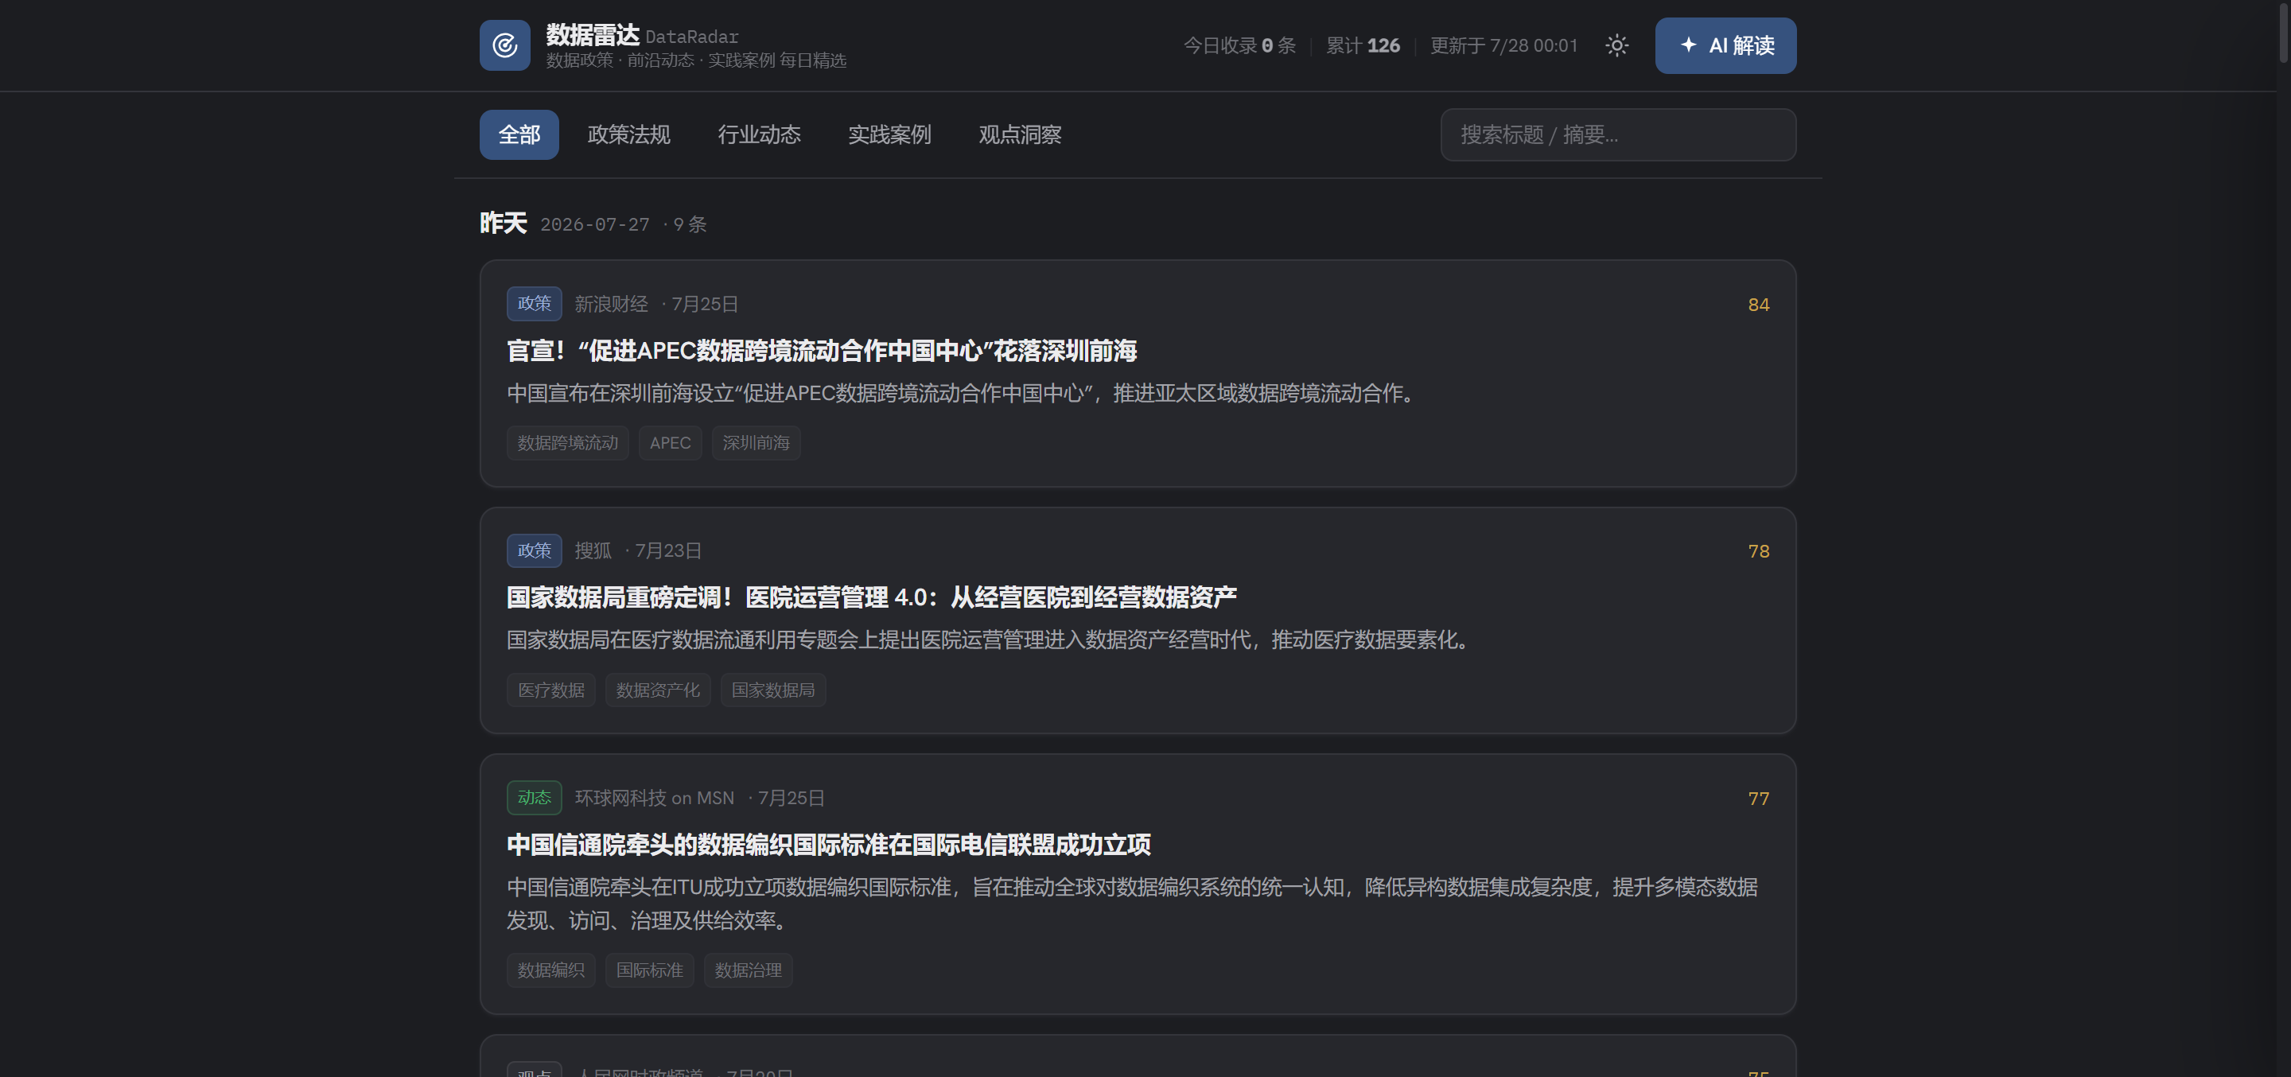The image size is (2291, 1077).
Task: Open article about APEC数据跨境流动合作中国中心
Action: tap(821, 352)
